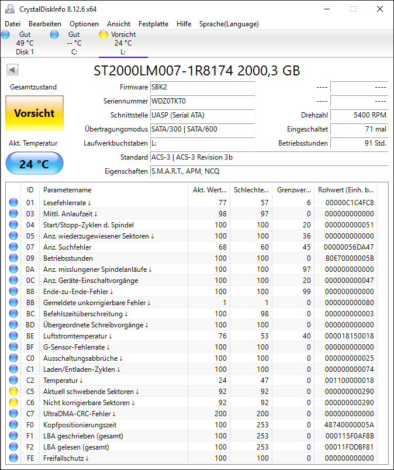Open the Datei menu
394x470 pixels.
tap(13, 24)
